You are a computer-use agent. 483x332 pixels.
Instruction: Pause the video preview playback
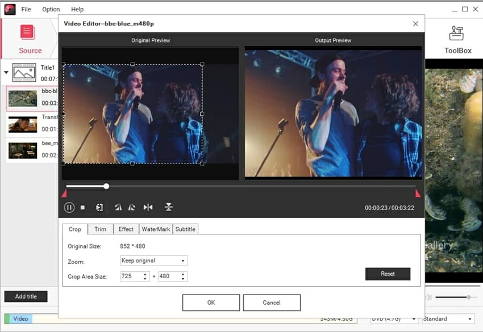coord(69,208)
